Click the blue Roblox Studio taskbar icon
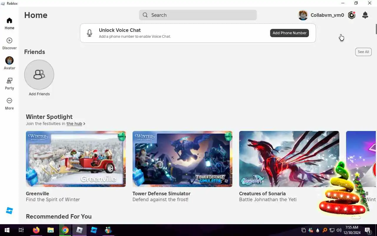377x236 pixels. pyautogui.click(x=94, y=230)
